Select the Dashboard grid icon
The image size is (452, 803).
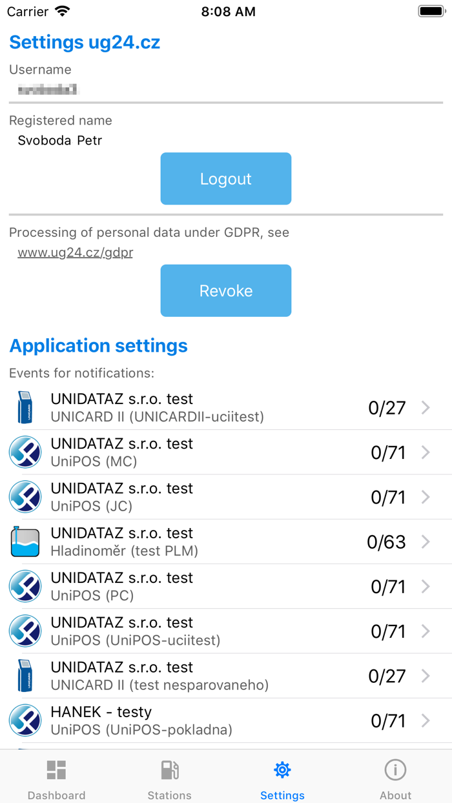tap(56, 769)
